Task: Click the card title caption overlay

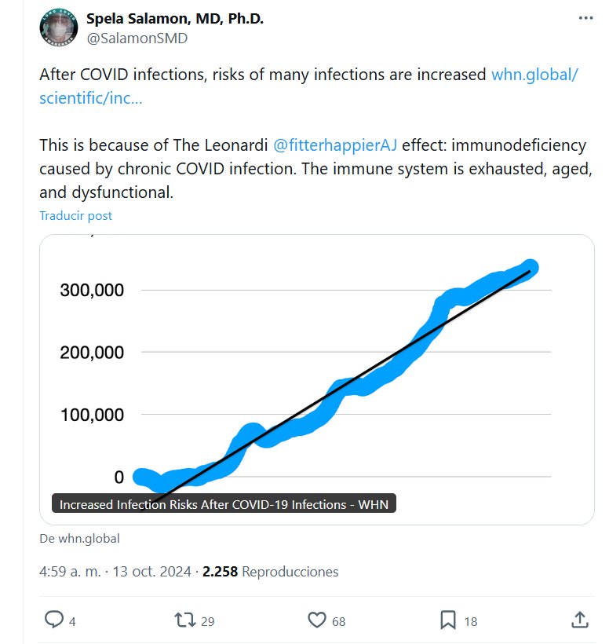Action: tap(224, 504)
